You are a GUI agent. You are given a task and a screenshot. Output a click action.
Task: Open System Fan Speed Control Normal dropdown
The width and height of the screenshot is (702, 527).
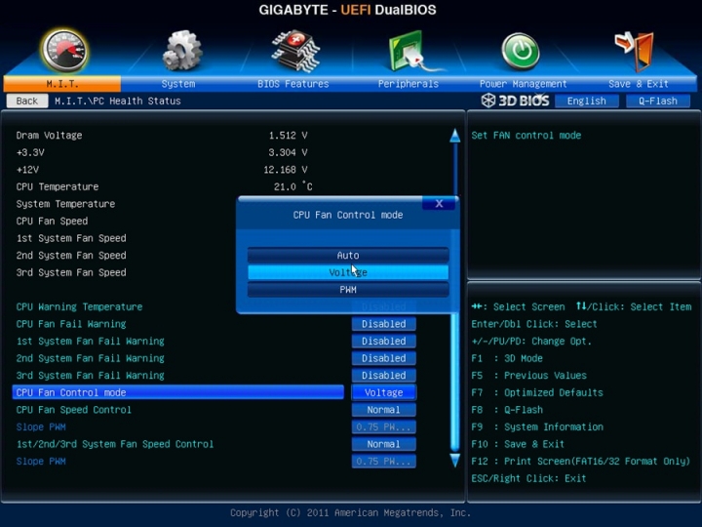(384, 444)
